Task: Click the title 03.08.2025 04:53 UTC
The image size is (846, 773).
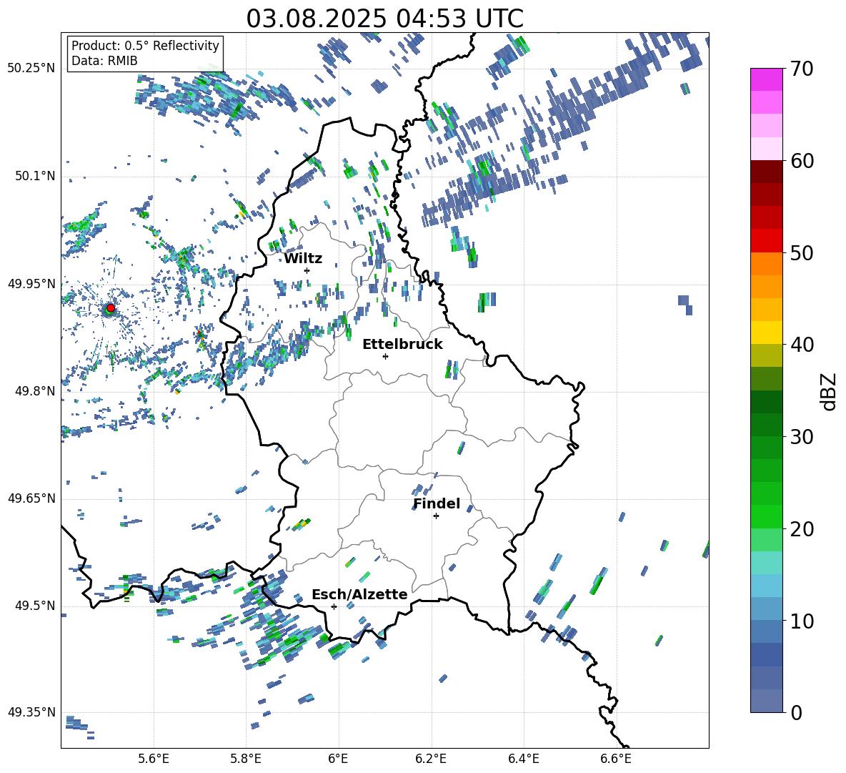Action: point(384,19)
